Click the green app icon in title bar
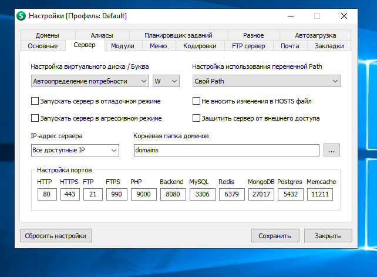This screenshot has width=377, height=277. pos(22,16)
